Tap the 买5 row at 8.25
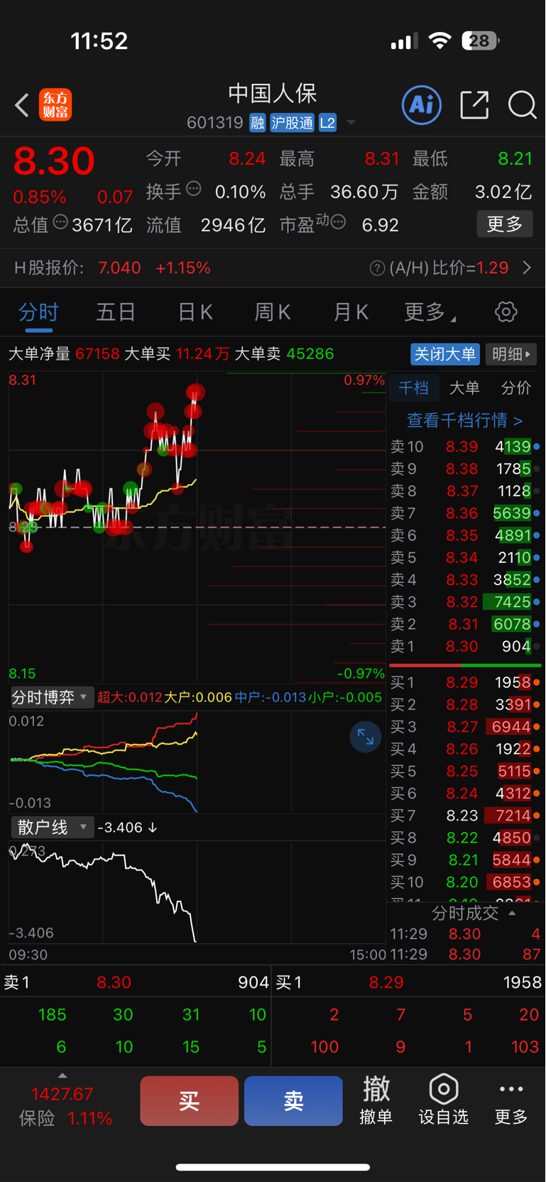The image size is (546, 1182). pyautogui.click(x=465, y=771)
